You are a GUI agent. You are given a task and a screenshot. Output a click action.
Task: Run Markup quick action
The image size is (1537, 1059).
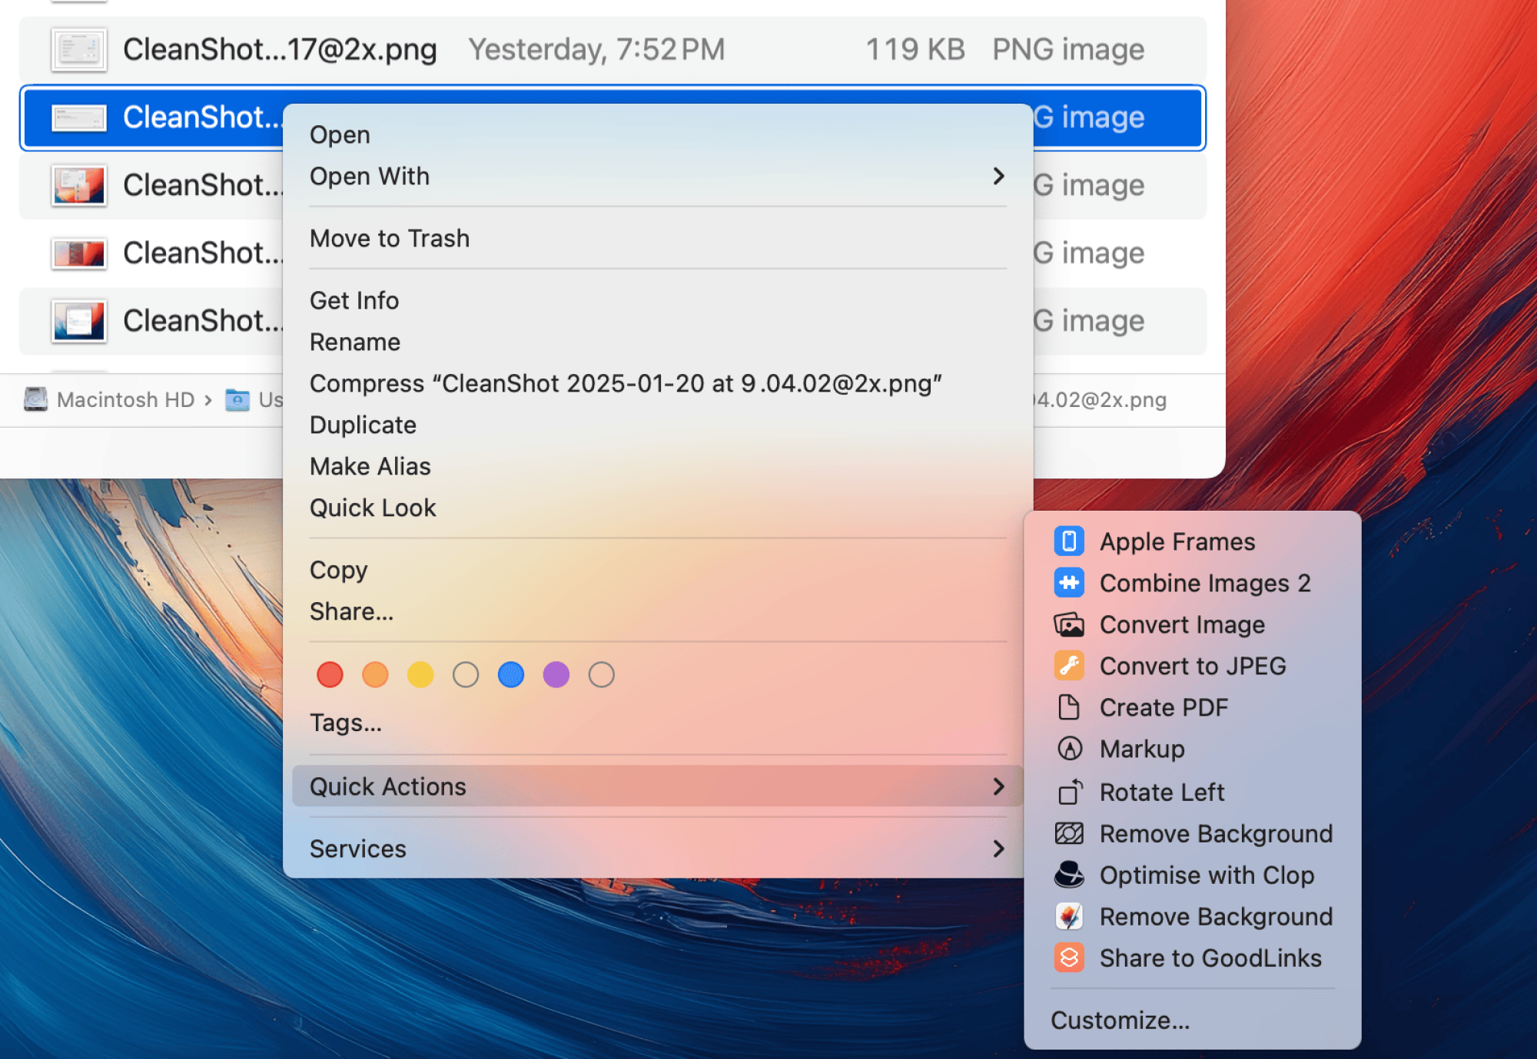(x=1192, y=749)
